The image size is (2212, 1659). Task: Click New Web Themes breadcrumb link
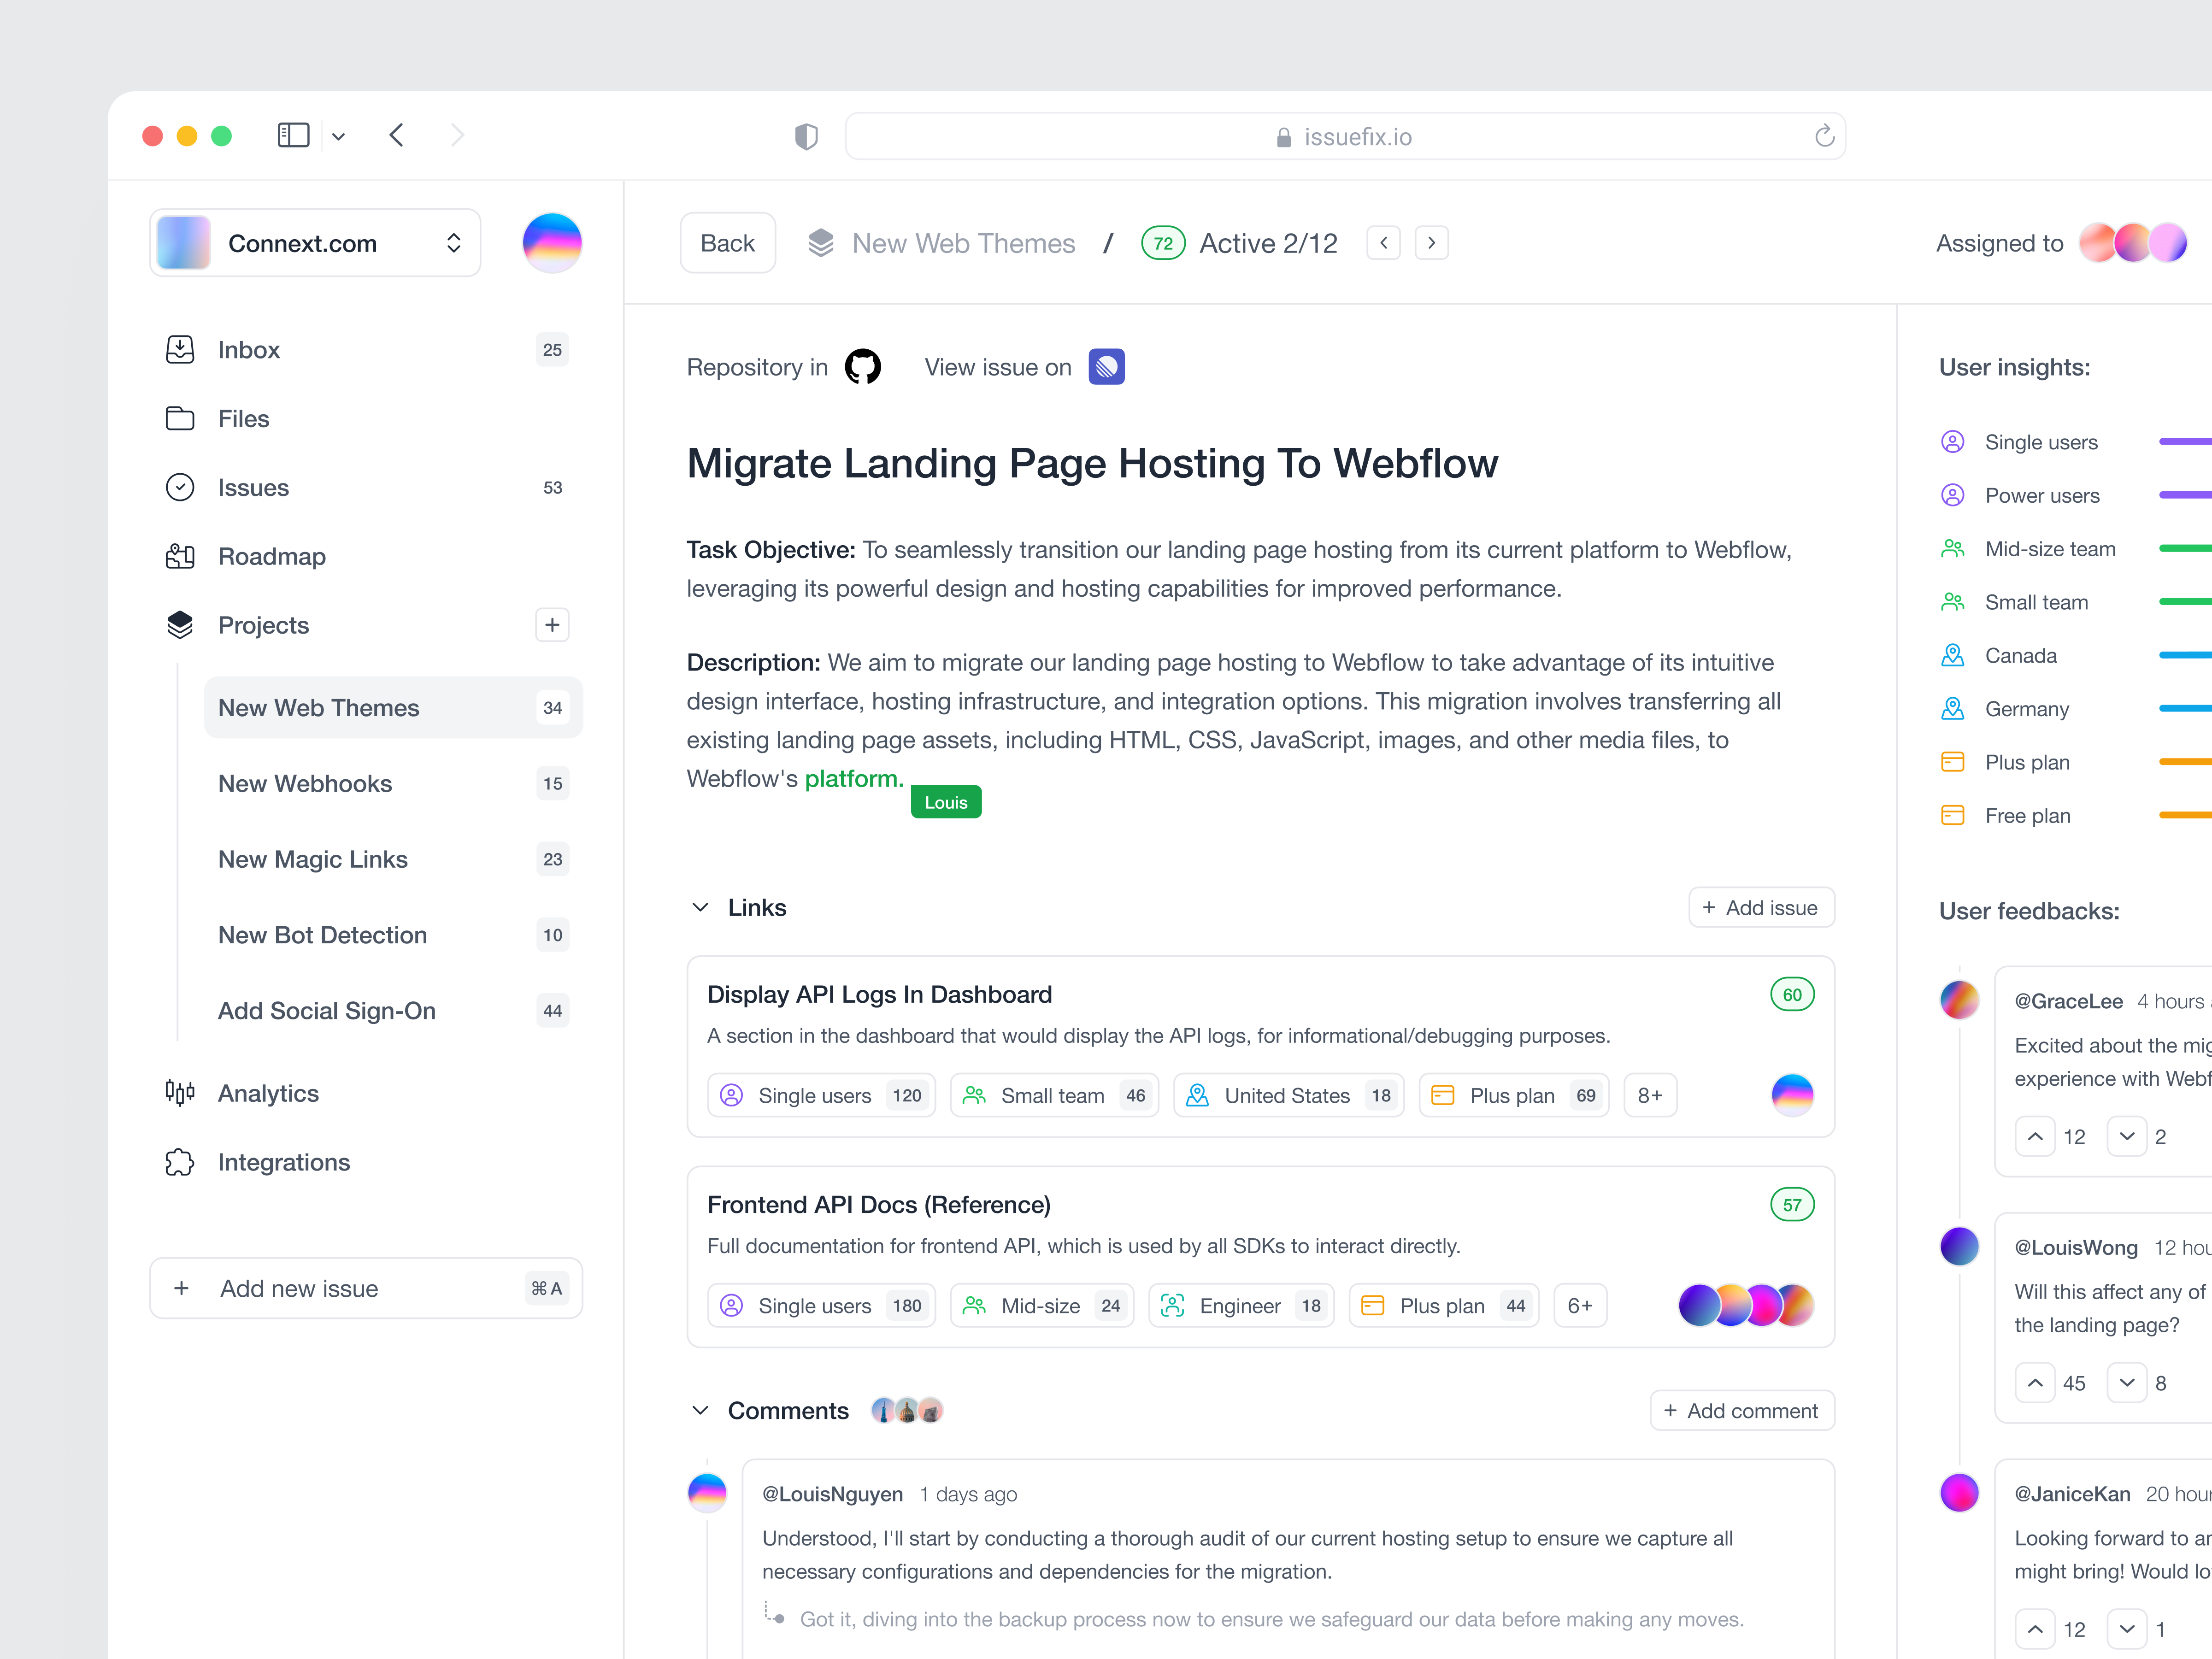pyautogui.click(x=963, y=243)
